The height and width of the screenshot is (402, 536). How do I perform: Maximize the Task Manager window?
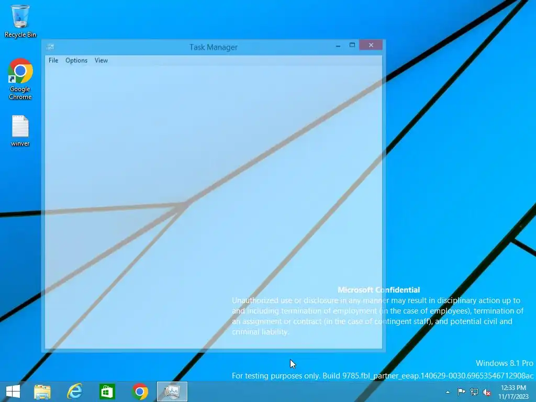pyautogui.click(x=352, y=45)
